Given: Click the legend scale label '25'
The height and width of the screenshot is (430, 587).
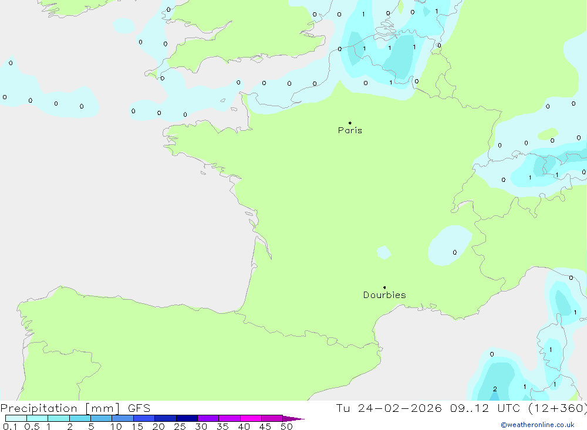Looking at the screenshot, I should click(180, 426).
